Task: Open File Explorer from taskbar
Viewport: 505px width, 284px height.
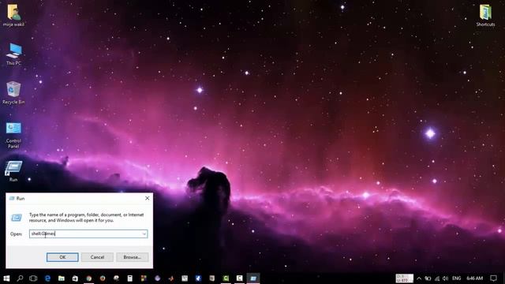Action: coord(62,278)
